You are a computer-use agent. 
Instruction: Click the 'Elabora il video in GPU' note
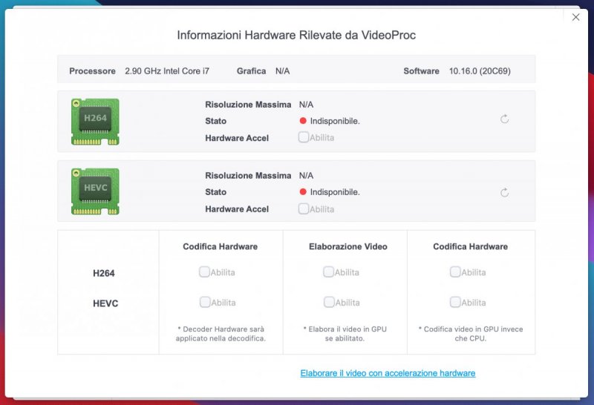tap(345, 334)
